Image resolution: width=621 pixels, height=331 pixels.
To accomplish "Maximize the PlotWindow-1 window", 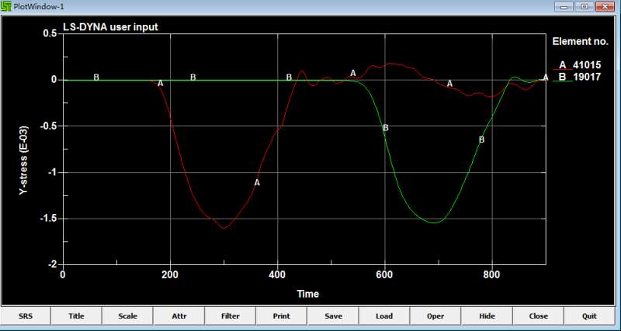I will click(585, 6).
